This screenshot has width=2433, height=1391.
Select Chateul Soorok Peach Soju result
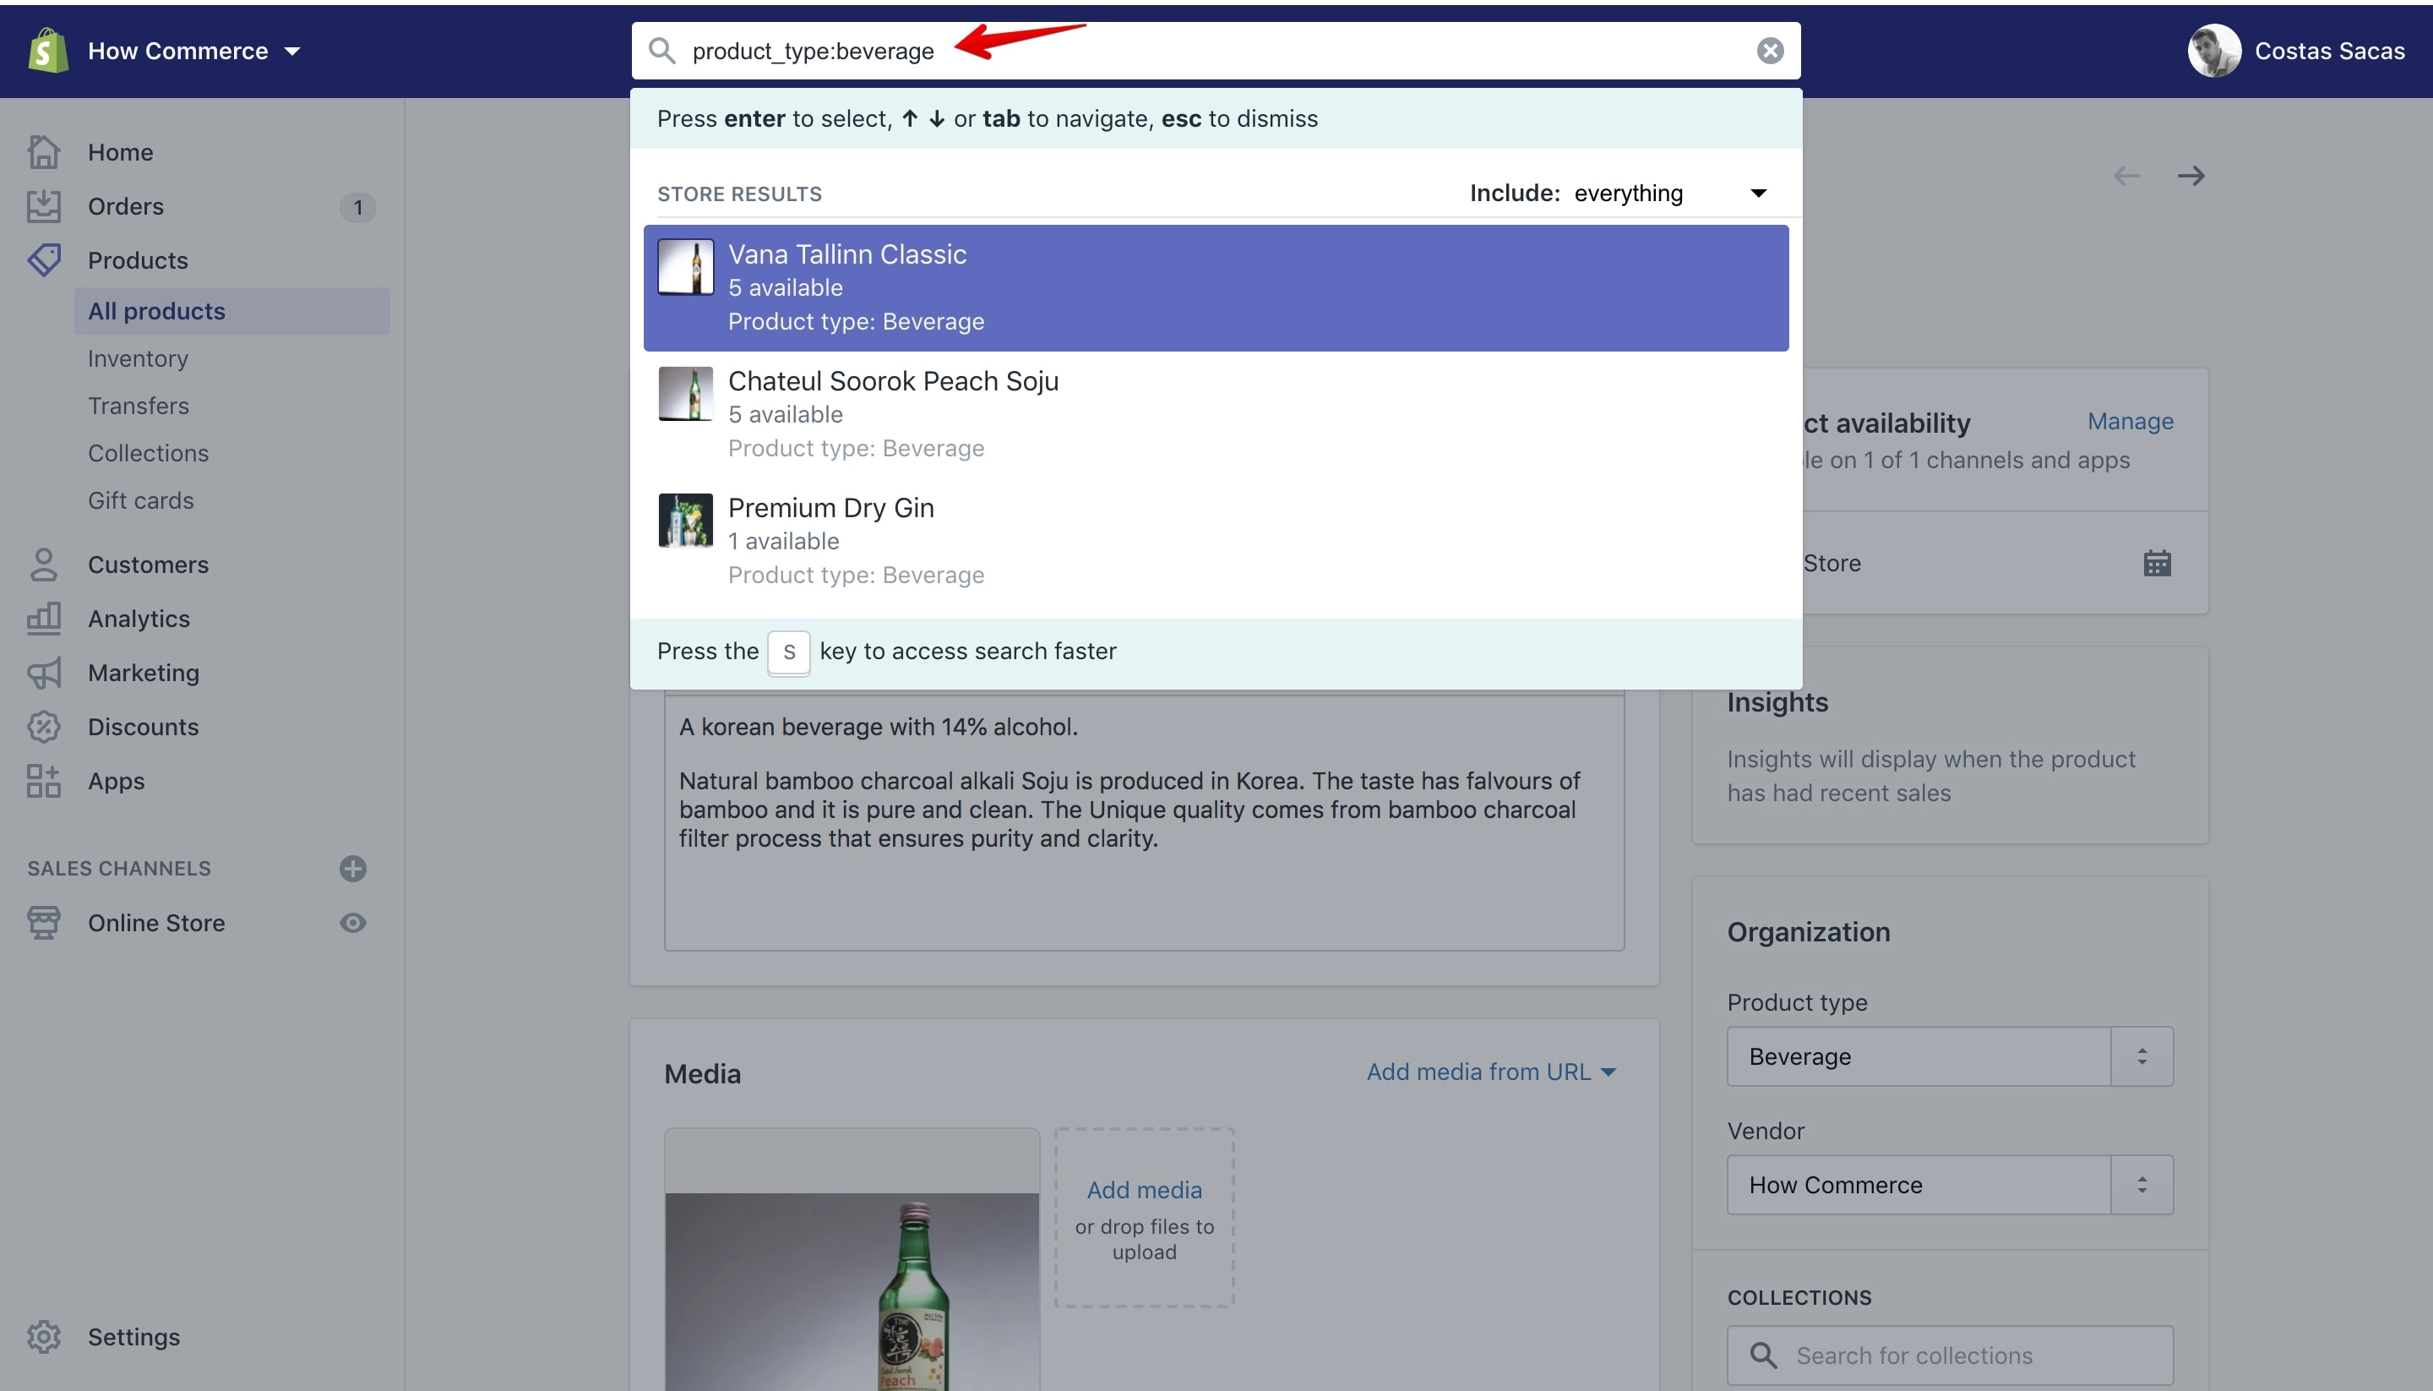[x=1216, y=415]
